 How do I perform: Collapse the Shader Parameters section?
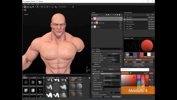(x=93, y=74)
